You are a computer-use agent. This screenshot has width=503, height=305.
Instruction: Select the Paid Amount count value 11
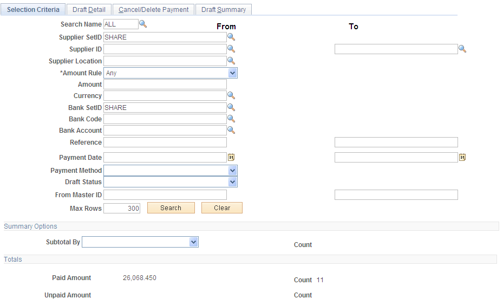click(x=320, y=280)
